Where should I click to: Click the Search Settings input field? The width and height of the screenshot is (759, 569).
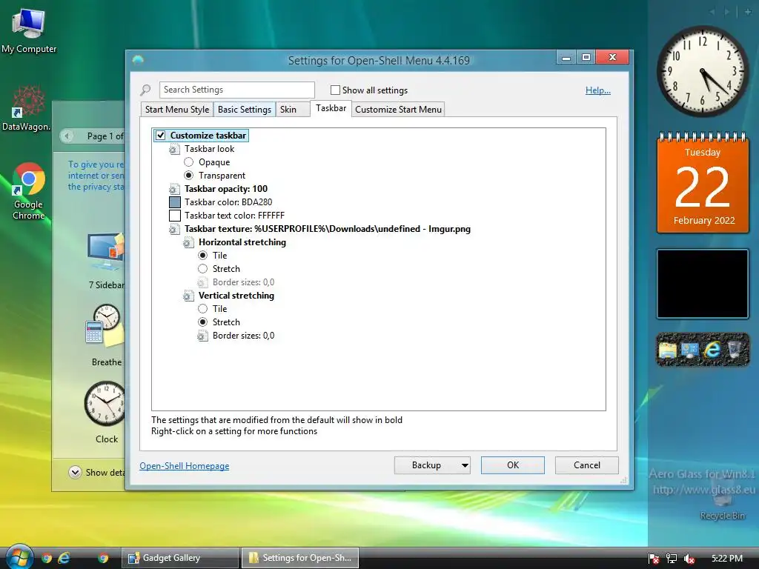(236, 90)
